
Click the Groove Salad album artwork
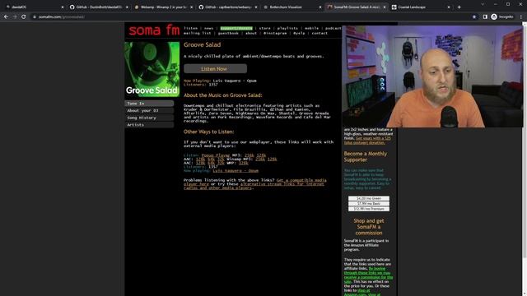(152, 69)
